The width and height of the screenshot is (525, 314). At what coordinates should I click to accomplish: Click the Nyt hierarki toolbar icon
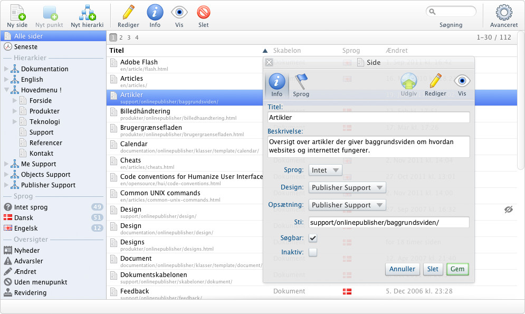point(87,13)
